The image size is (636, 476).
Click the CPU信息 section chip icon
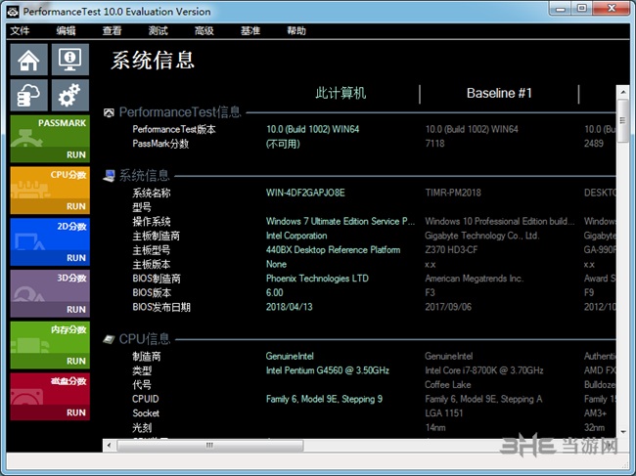tap(109, 339)
